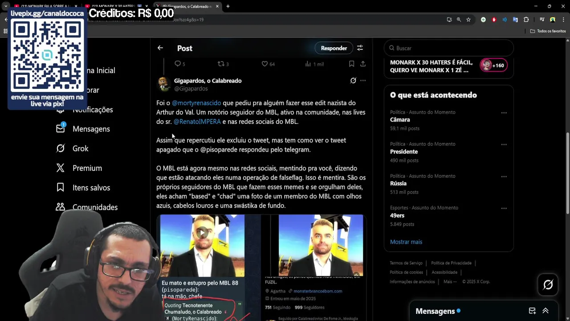
Task: Open the reply filter settings icon
Action: coord(360,48)
